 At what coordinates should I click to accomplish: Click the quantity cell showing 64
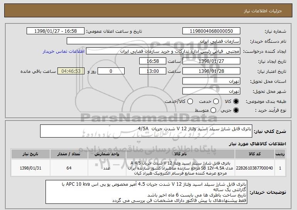tap(69, 168)
